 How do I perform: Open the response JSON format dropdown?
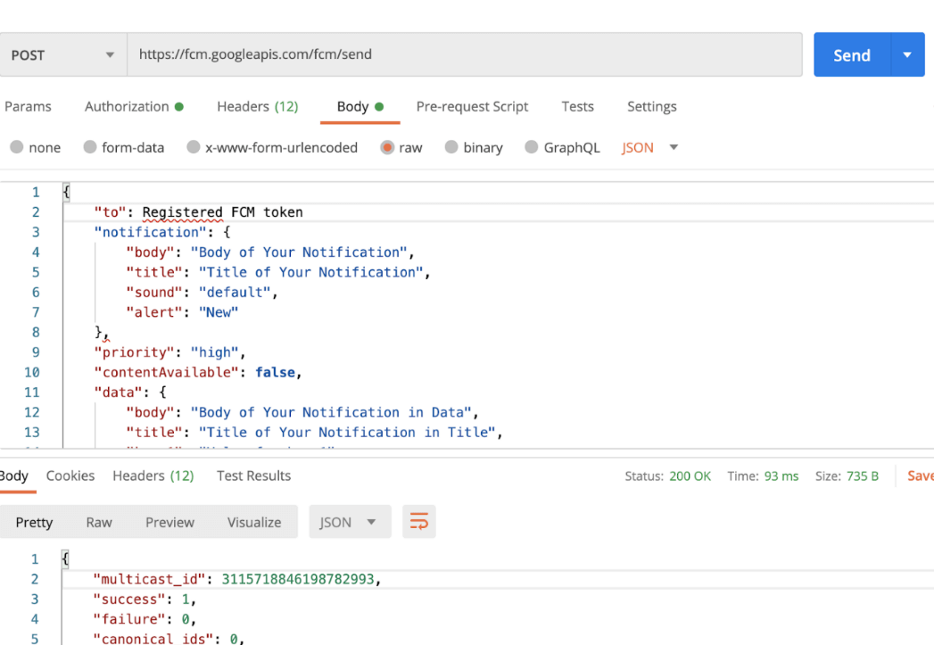pos(350,522)
